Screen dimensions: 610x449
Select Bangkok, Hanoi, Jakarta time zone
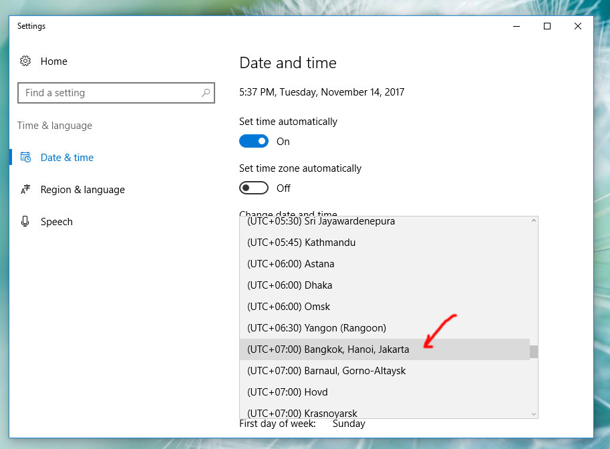tap(327, 349)
